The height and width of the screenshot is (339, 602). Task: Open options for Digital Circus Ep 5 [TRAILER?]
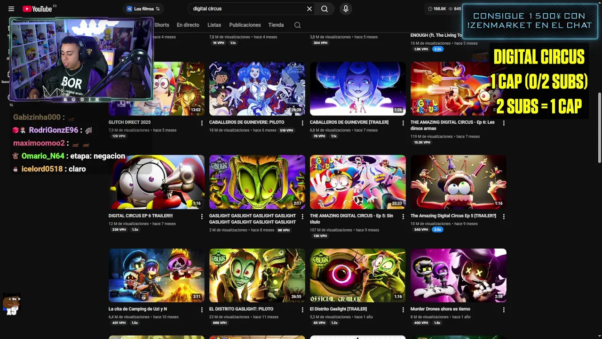click(504, 217)
